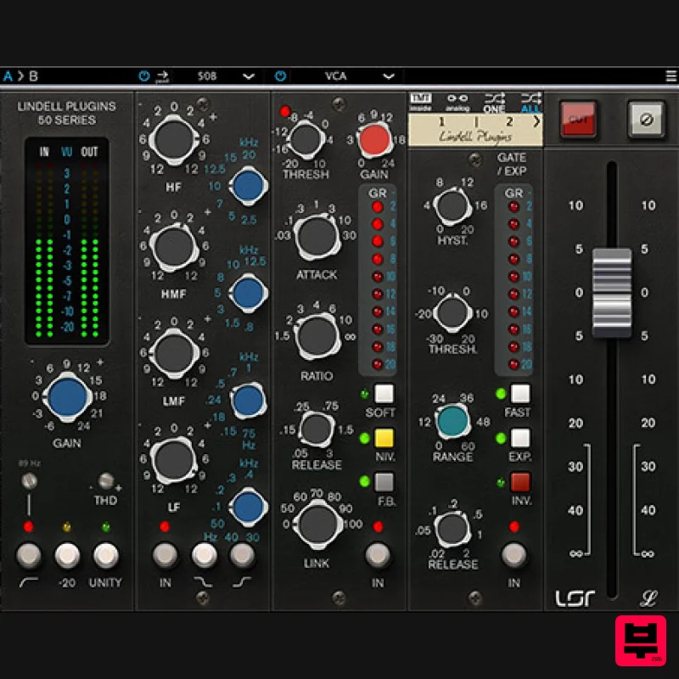Image resolution: width=679 pixels, height=679 pixels.
Task: Click the HMF gain knob
Action: 174,247
